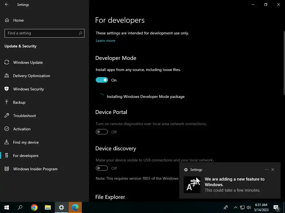This screenshot has height=213, width=285.
Task: Click the Settings gear in taskbar
Action: coord(62,207)
